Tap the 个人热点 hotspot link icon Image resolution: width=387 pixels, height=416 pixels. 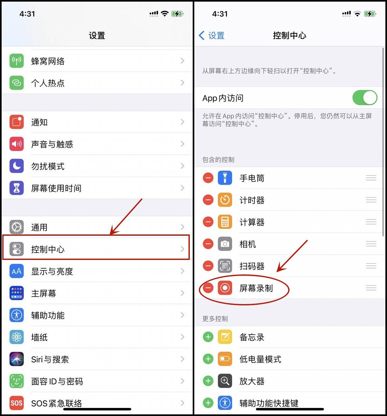(x=16, y=83)
